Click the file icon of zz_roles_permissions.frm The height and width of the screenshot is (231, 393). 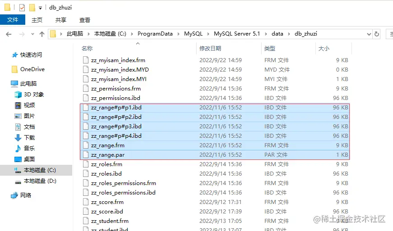click(86, 183)
